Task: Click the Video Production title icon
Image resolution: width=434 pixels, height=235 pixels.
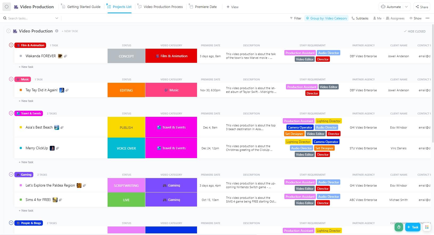Action: point(16,7)
